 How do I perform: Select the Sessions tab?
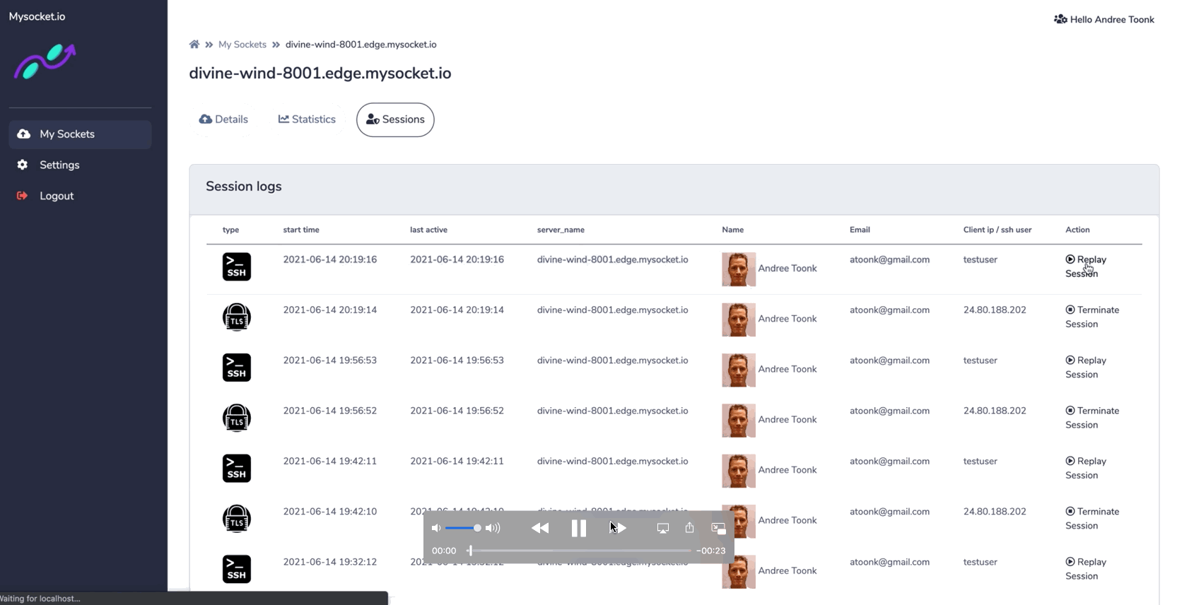click(x=395, y=119)
